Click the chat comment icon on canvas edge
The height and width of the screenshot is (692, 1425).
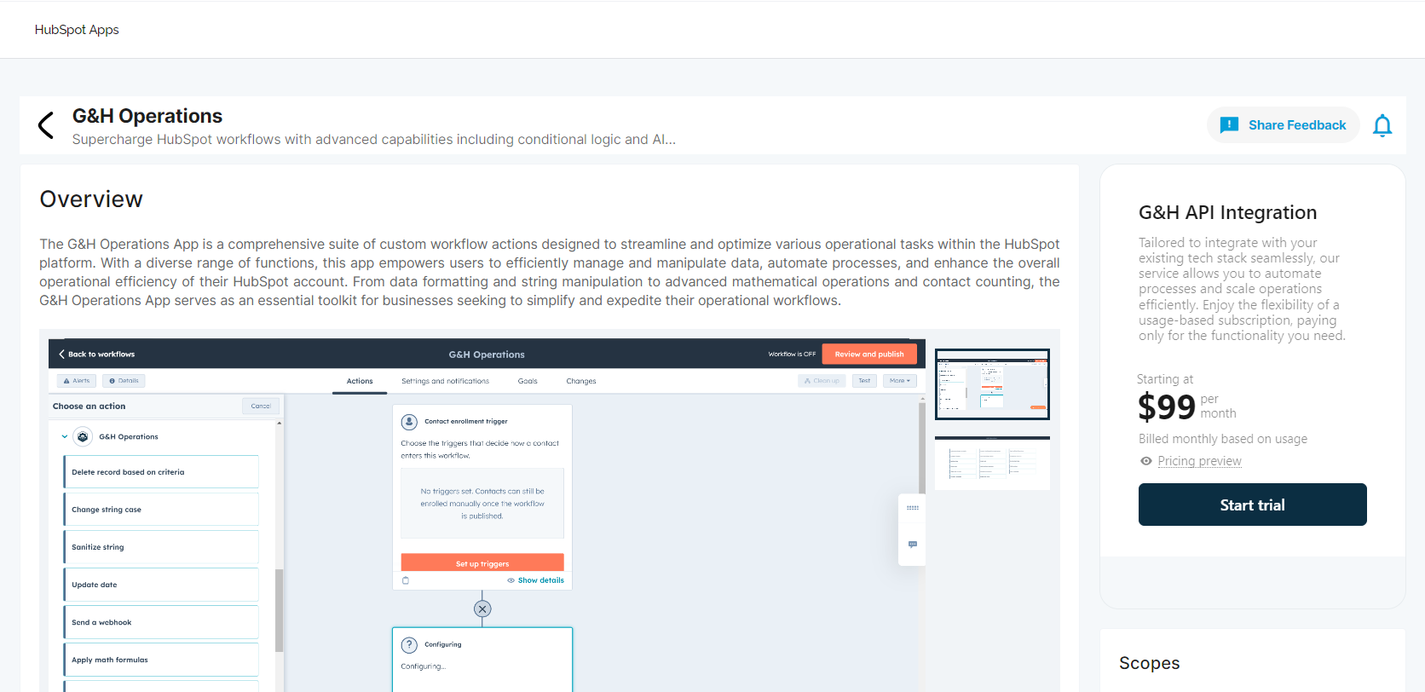913,545
